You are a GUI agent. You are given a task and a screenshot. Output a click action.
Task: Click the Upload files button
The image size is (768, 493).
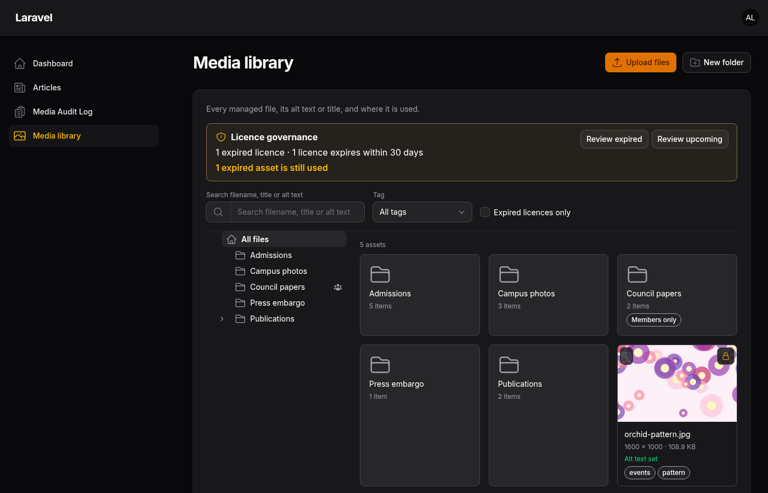click(641, 62)
